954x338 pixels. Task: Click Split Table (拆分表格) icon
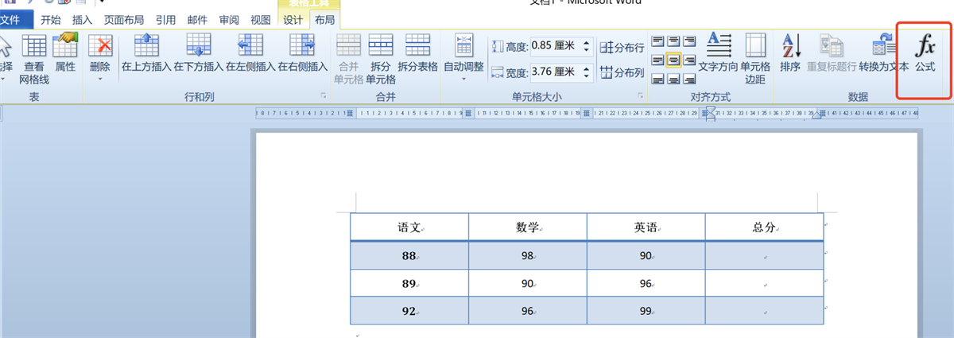click(417, 52)
